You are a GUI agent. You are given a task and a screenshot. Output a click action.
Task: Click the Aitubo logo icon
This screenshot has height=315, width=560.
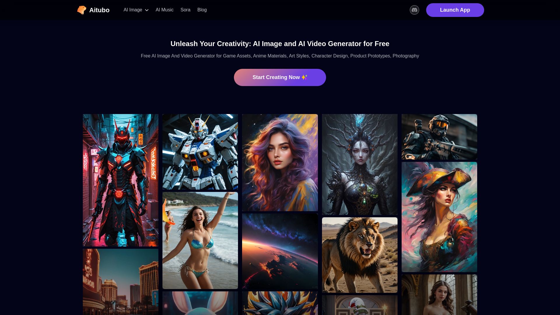tap(81, 10)
